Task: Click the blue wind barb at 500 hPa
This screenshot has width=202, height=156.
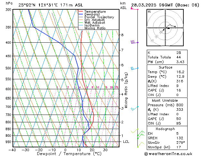Action: coord(135,68)
